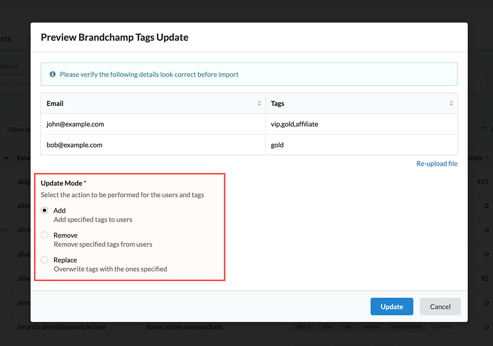Click the 'Remove specified tags from users' description
This screenshot has width=493, height=346.
coord(103,244)
